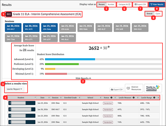
Task: Sort by Lexile Range column arrows
Action: point(158,97)
